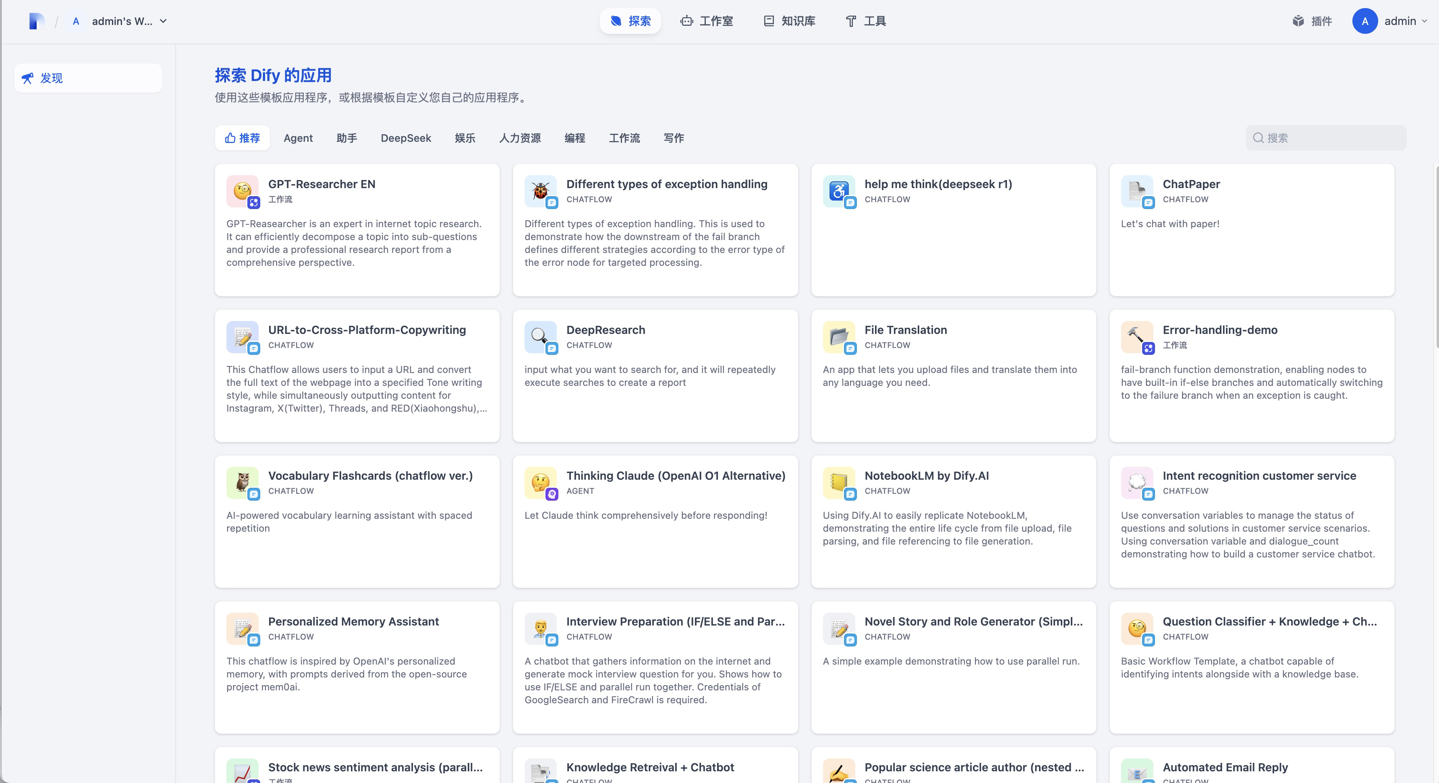Click the ladybug icon for exception handling app
The height and width of the screenshot is (783, 1439).
(x=540, y=192)
